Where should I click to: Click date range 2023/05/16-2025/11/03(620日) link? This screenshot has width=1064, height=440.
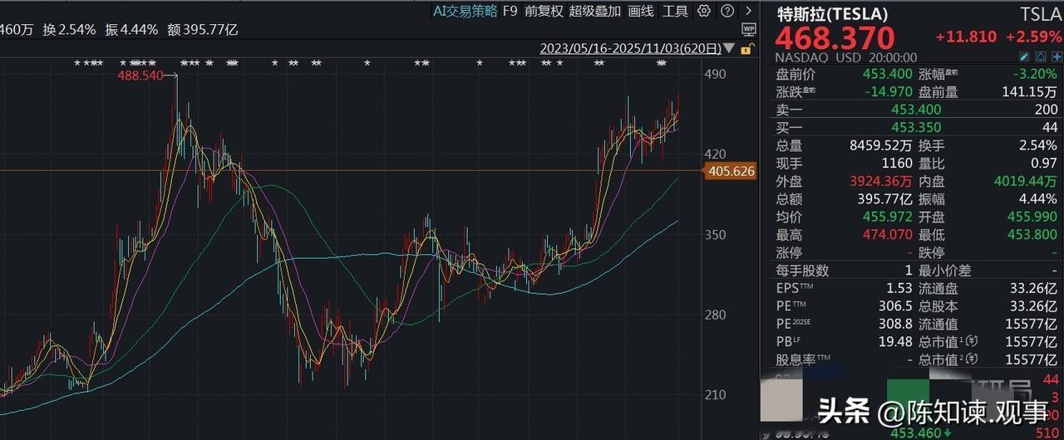[x=631, y=48]
